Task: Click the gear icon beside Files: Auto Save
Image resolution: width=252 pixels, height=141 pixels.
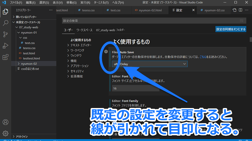Action: 106,52
